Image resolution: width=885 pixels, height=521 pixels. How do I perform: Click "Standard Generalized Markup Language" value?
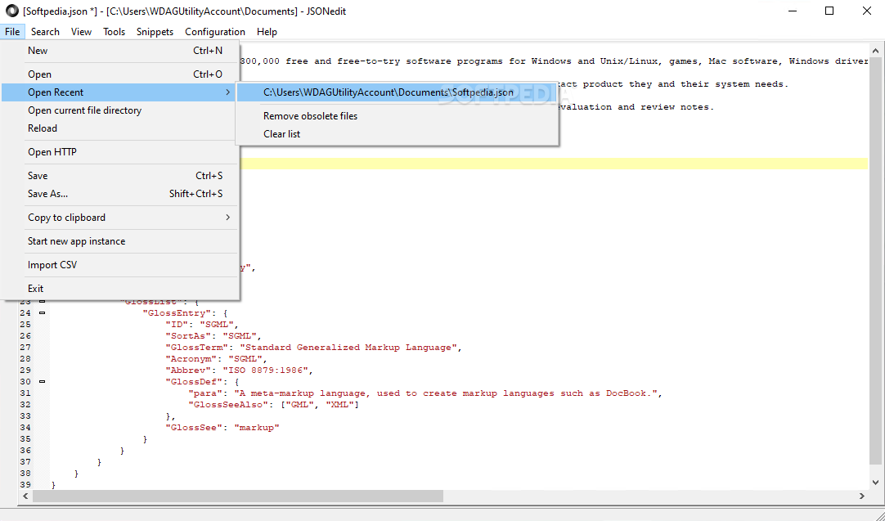click(x=348, y=347)
